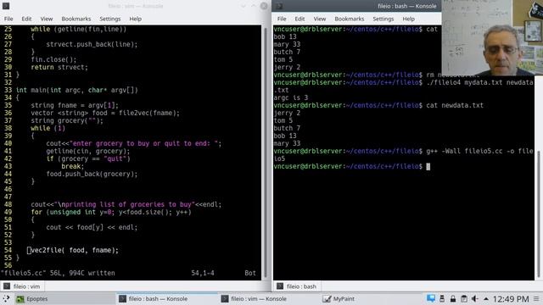Open the blue display tray icon
543x305 pixels.
pos(431,298)
